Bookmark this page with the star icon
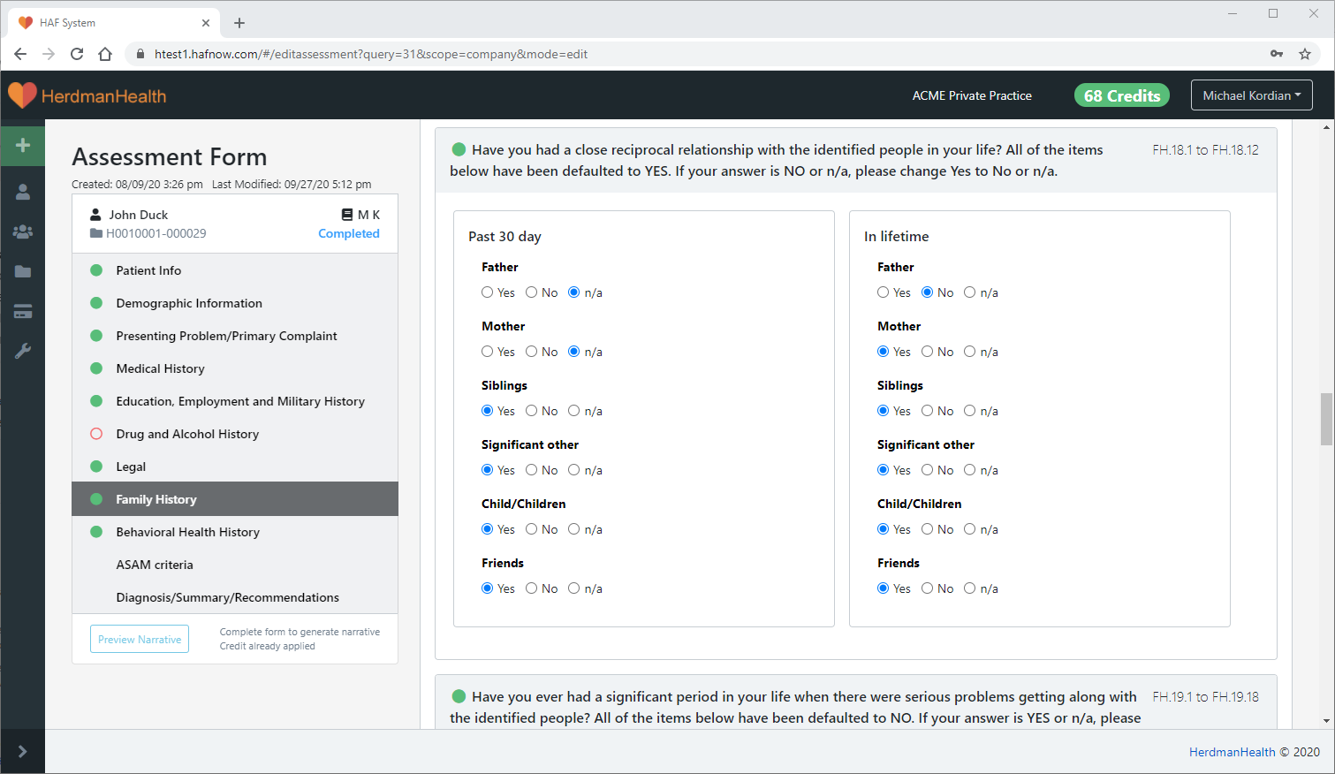 1304,54
